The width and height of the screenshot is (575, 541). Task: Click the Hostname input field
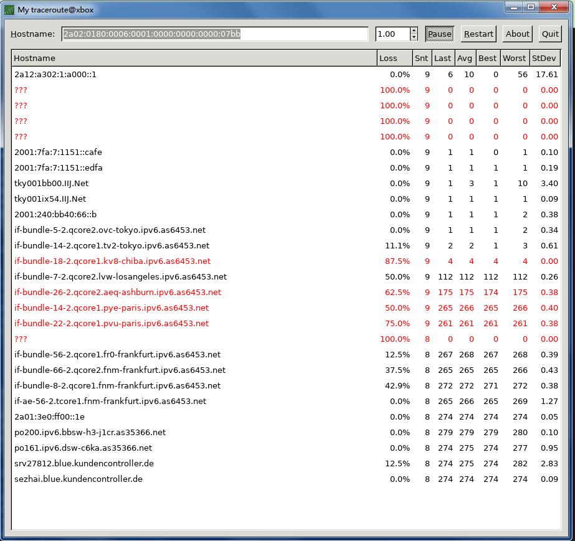click(215, 34)
